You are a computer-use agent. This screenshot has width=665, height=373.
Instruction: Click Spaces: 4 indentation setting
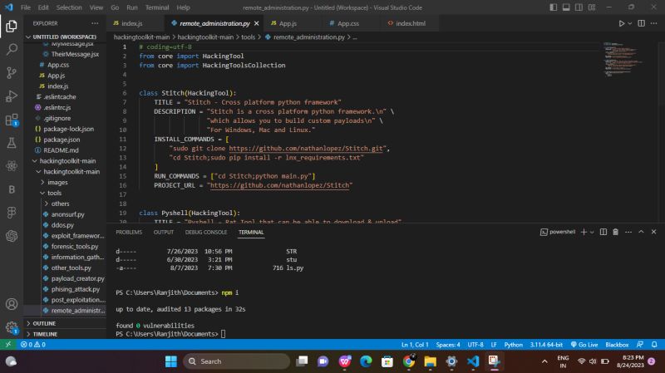coord(448,345)
